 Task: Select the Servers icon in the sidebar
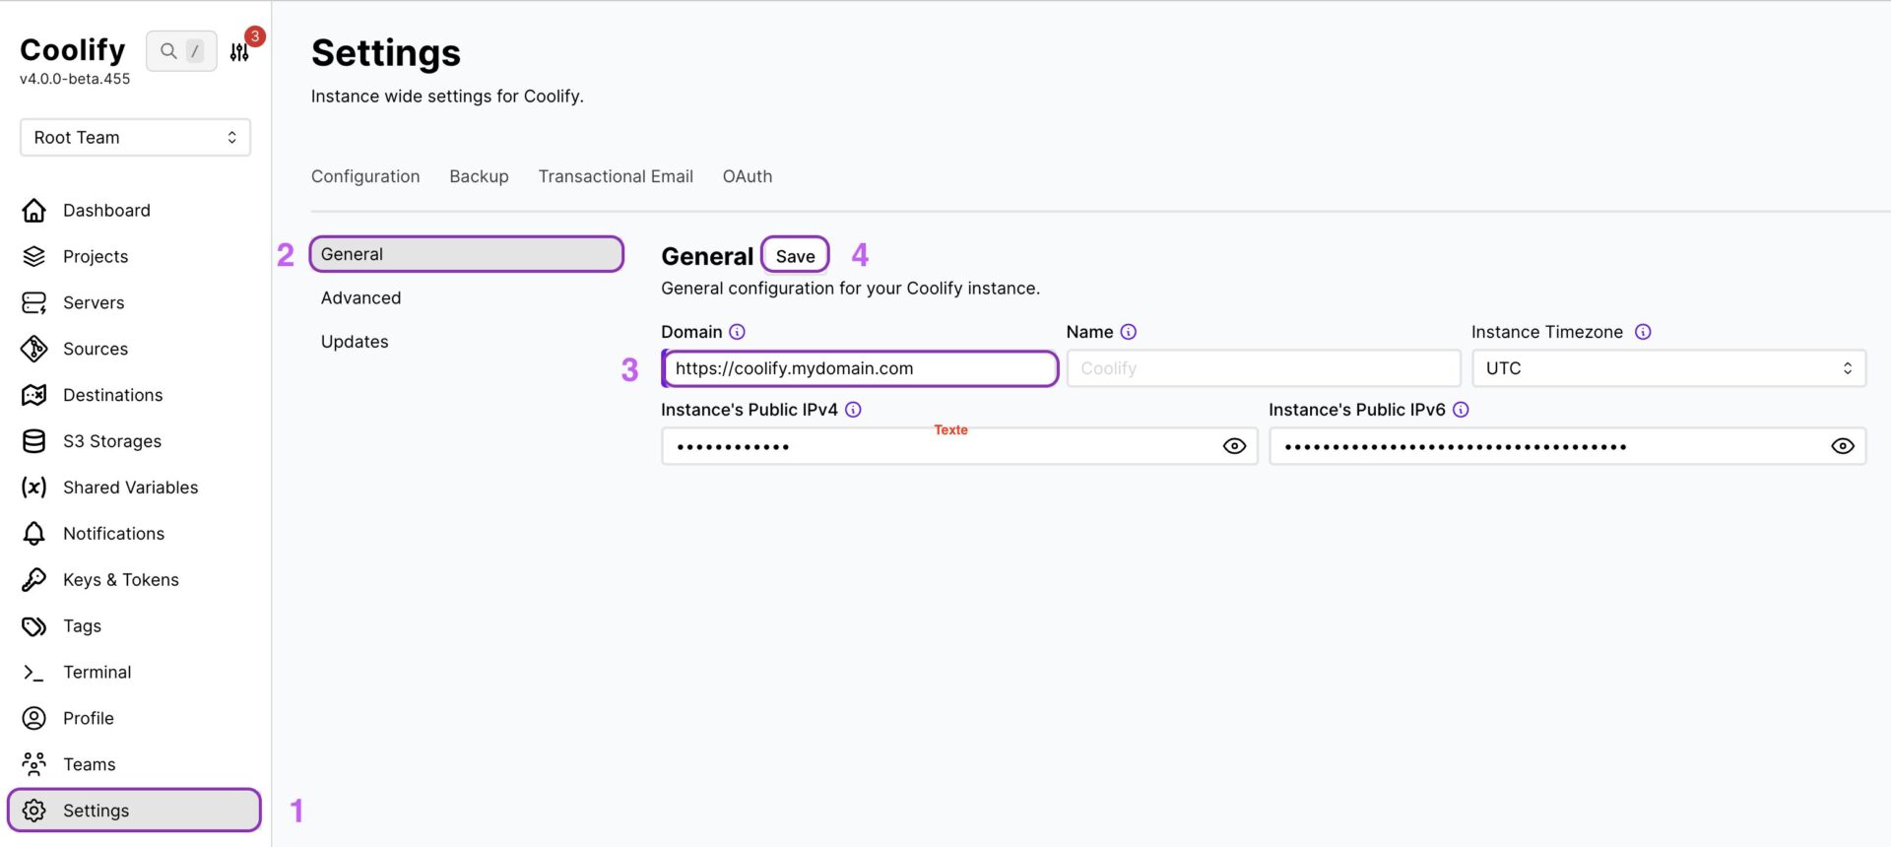click(33, 302)
